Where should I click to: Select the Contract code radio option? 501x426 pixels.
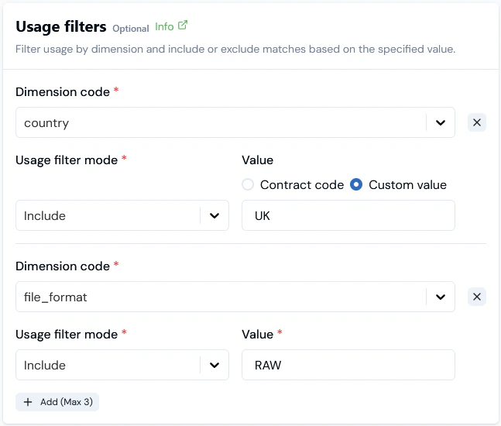click(x=248, y=185)
